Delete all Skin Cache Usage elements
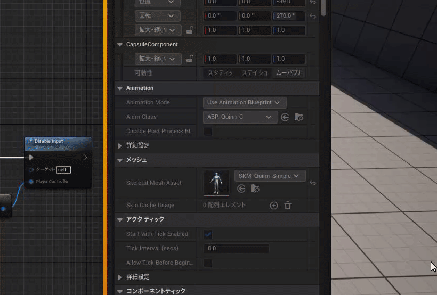This screenshot has width=437, height=295. pyautogui.click(x=288, y=206)
